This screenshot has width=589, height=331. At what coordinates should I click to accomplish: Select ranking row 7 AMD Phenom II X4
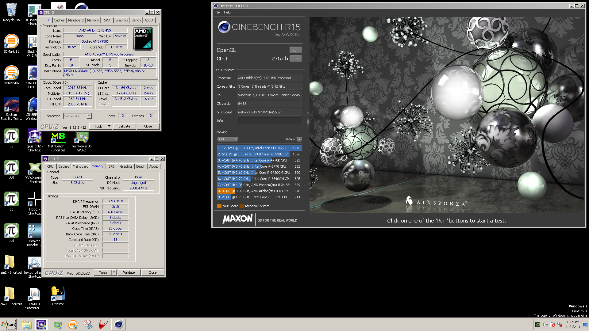pos(259,185)
